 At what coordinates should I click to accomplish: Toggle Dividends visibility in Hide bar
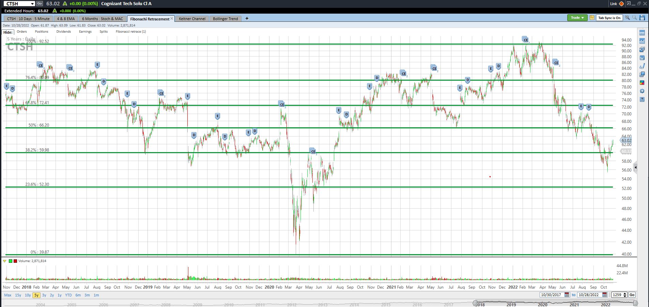point(64,32)
